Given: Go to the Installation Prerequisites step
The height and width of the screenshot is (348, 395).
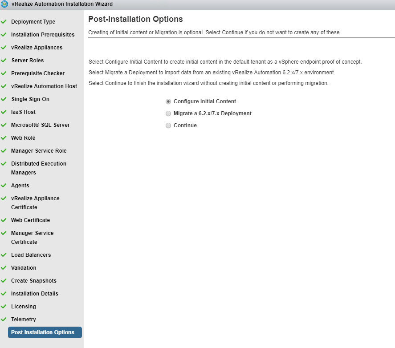Looking at the screenshot, I should pyautogui.click(x=43, y=35).
